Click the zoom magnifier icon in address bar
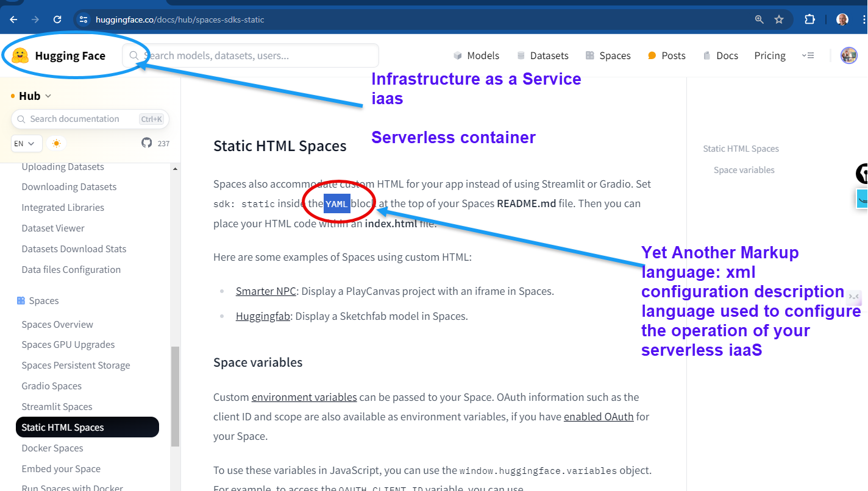 759,19
